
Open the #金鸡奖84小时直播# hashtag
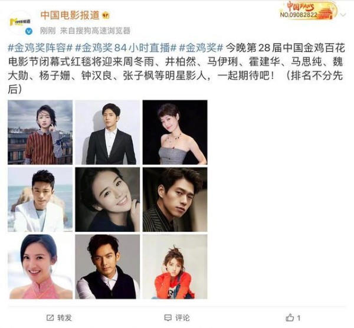pos(126,48)
